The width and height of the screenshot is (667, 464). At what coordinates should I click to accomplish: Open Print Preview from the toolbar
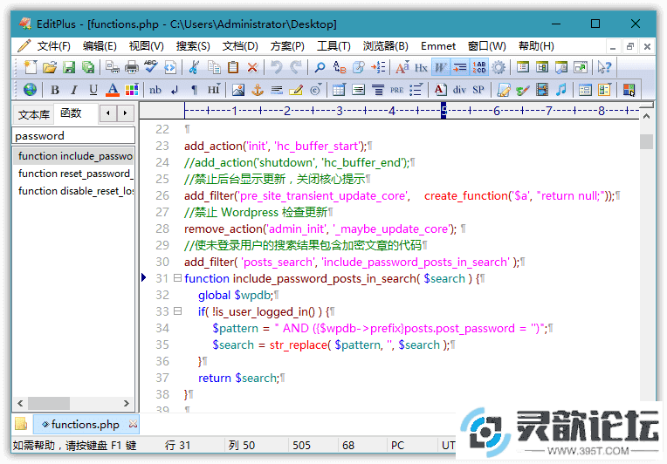(113, 67)
